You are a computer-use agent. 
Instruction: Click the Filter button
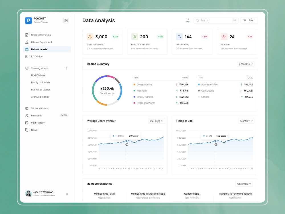pyautogui.click(x=249, y=20)
